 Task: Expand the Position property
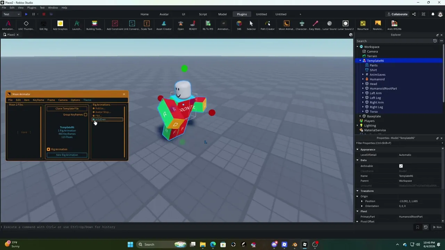(362, 201)
